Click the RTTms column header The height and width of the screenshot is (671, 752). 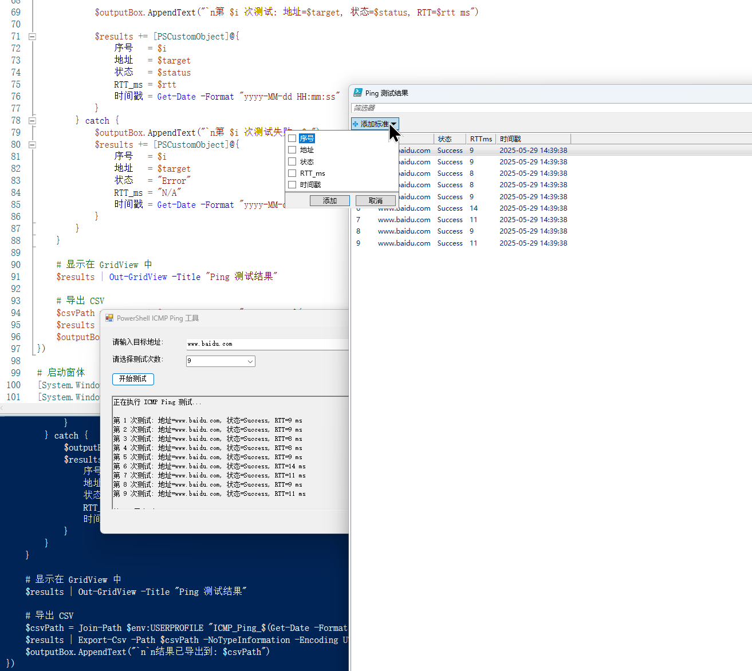[x=481, y=139]
